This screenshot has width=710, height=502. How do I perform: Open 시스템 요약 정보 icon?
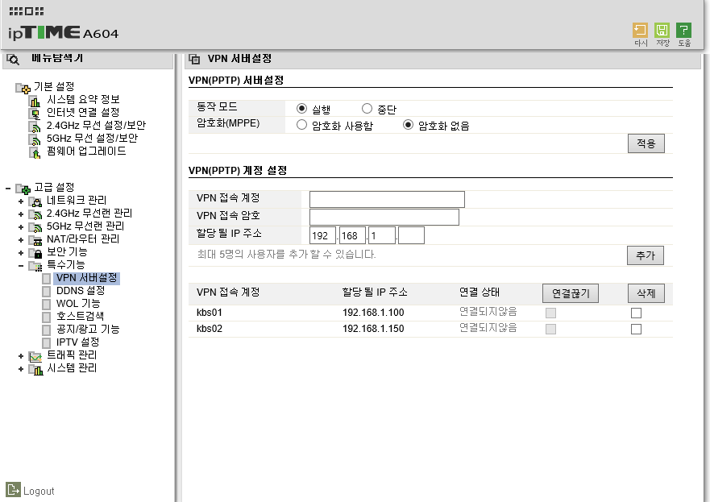[35, 102]
